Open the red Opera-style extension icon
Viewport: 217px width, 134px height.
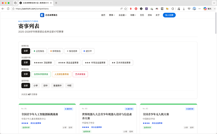tap(136, 9)
